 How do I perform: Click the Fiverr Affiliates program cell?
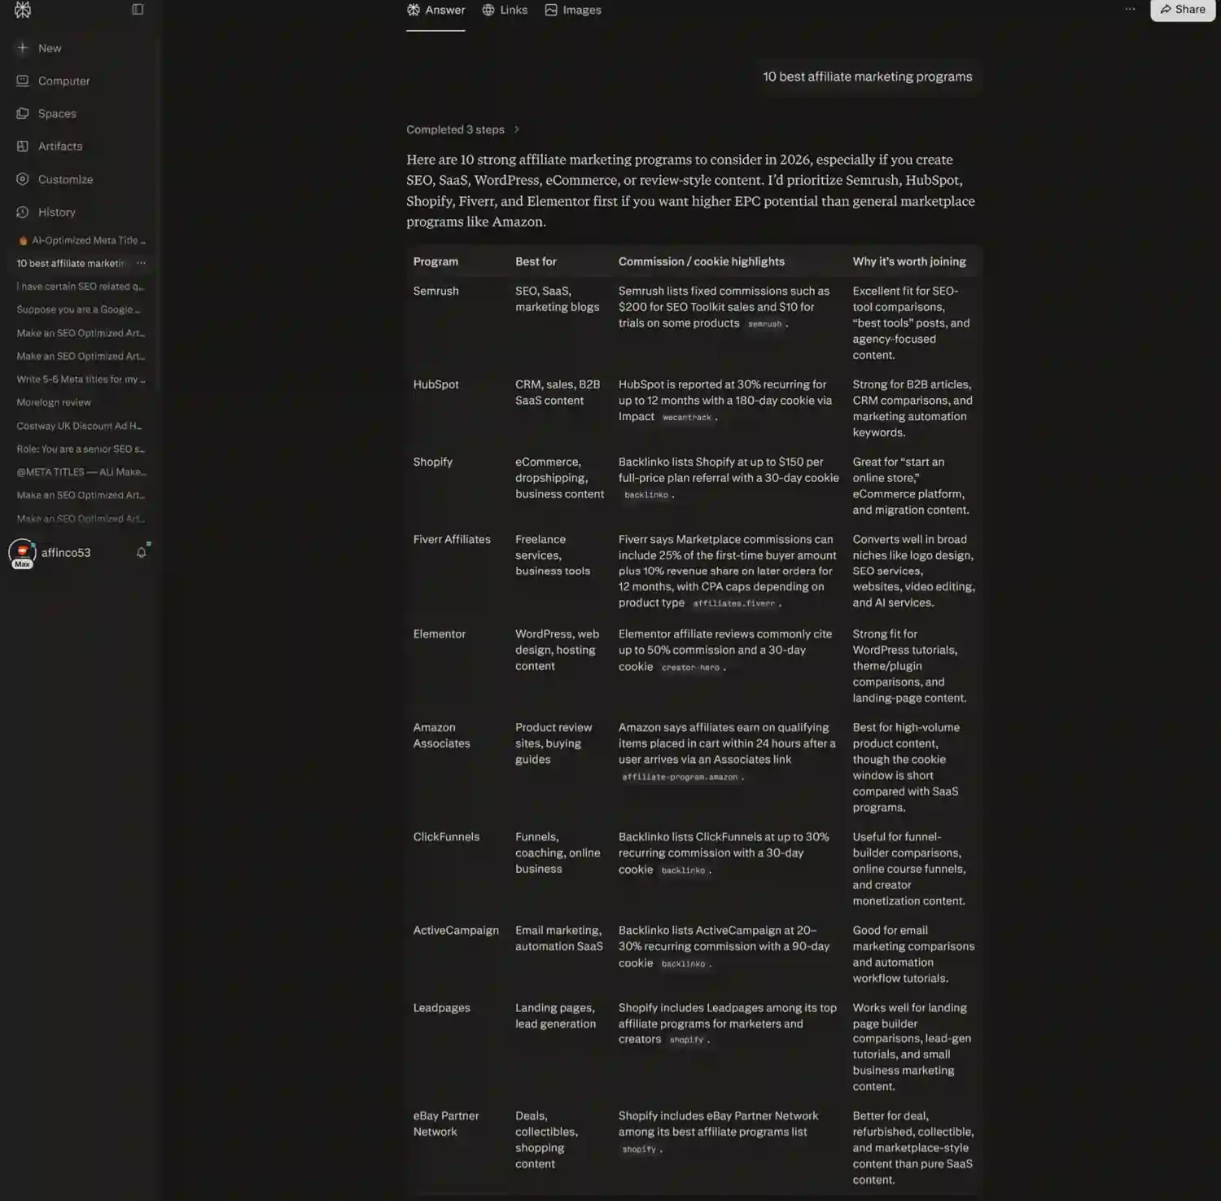tap(452, 539)
